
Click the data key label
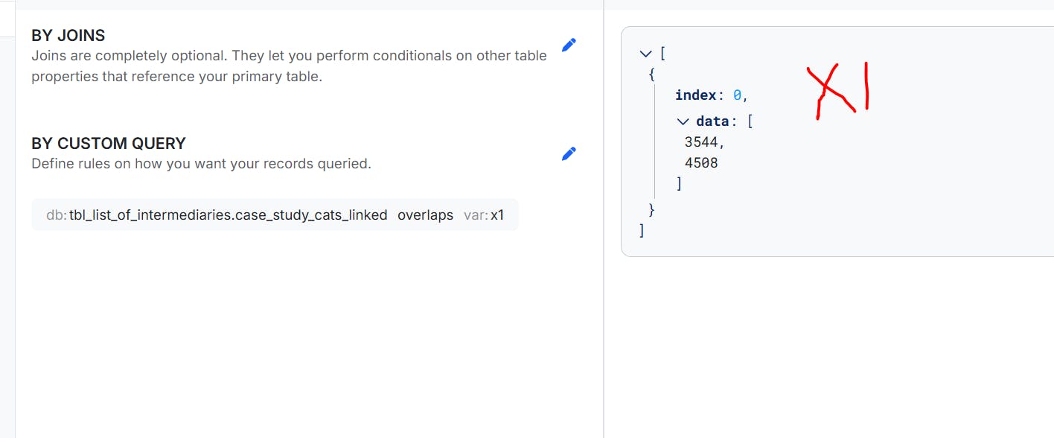712,121
